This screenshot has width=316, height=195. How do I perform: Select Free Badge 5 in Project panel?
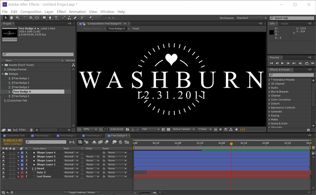tap(21, 96)
